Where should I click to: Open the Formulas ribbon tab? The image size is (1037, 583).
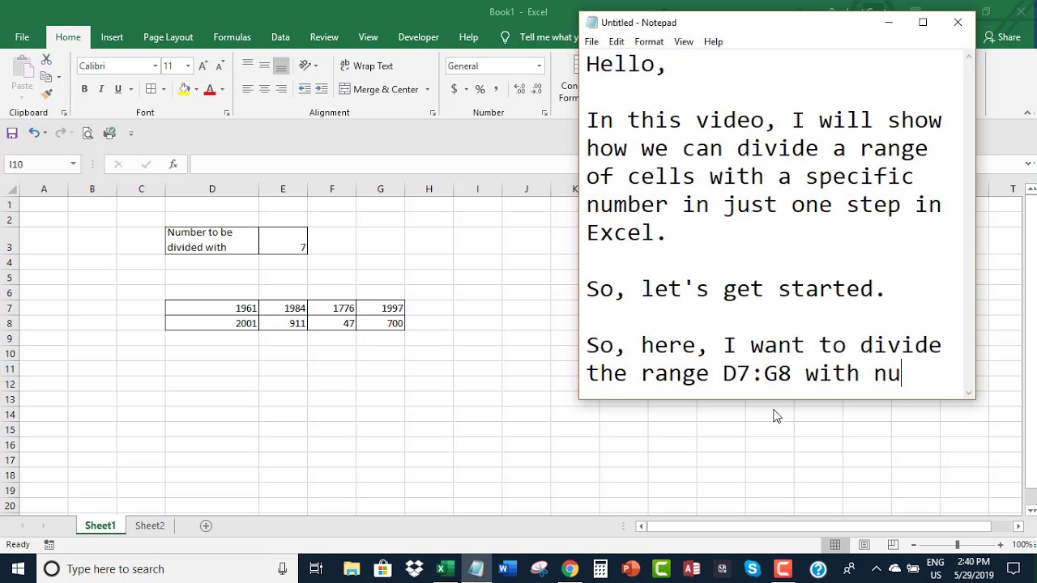[232, 37]
